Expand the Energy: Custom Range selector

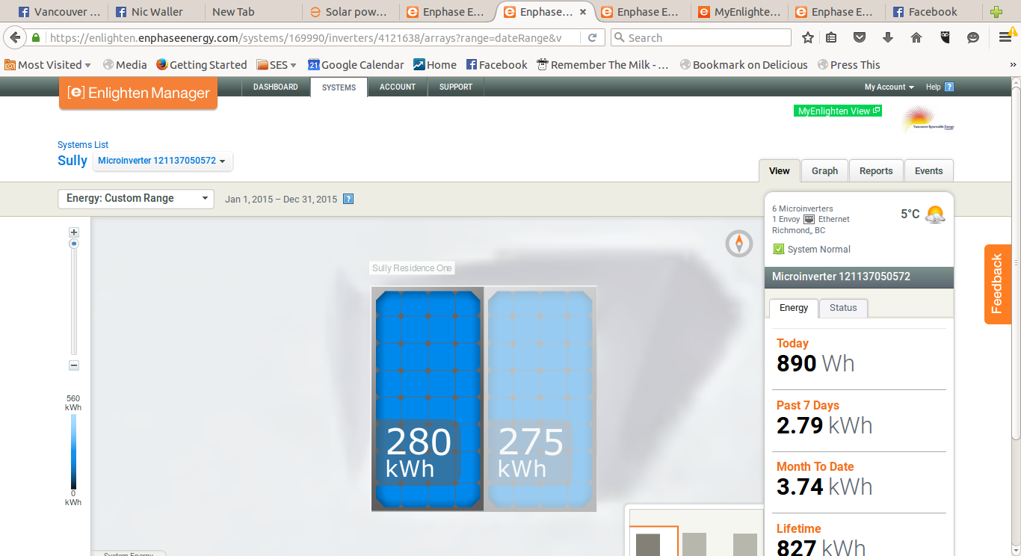click(x=136, y=199)
